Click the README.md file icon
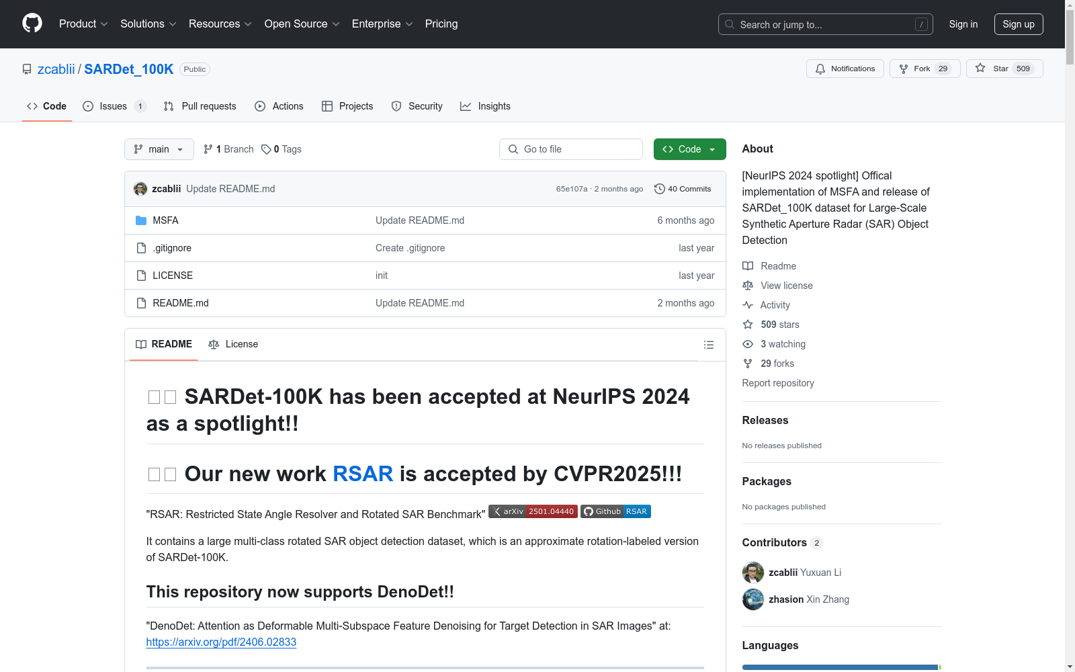 tap(141, 303)
